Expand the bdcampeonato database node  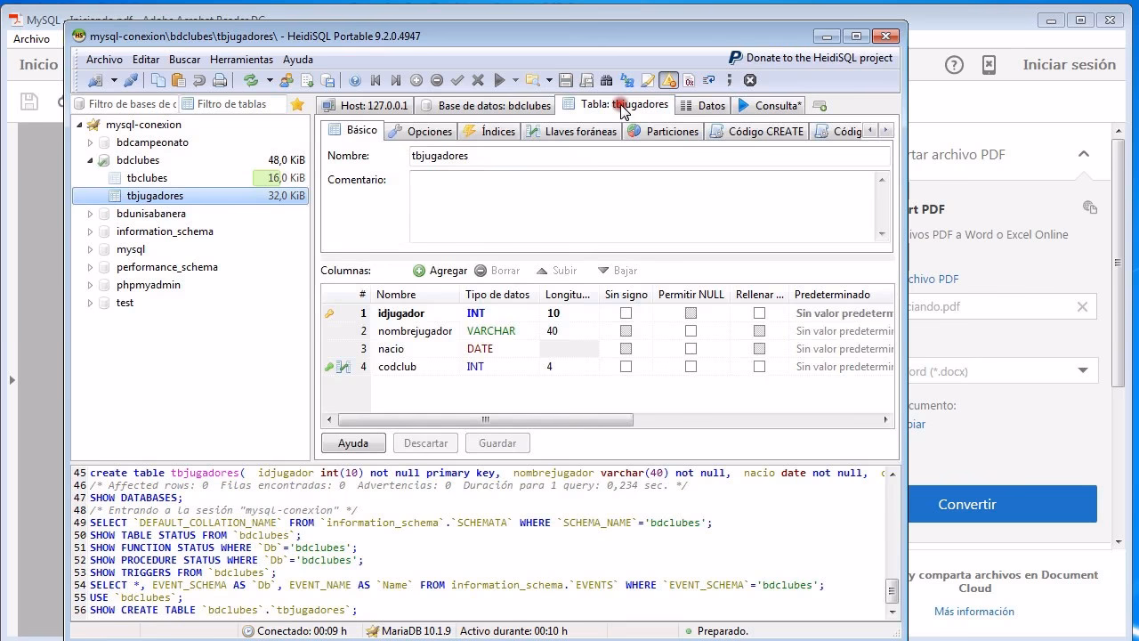click(x=90, y=142)
